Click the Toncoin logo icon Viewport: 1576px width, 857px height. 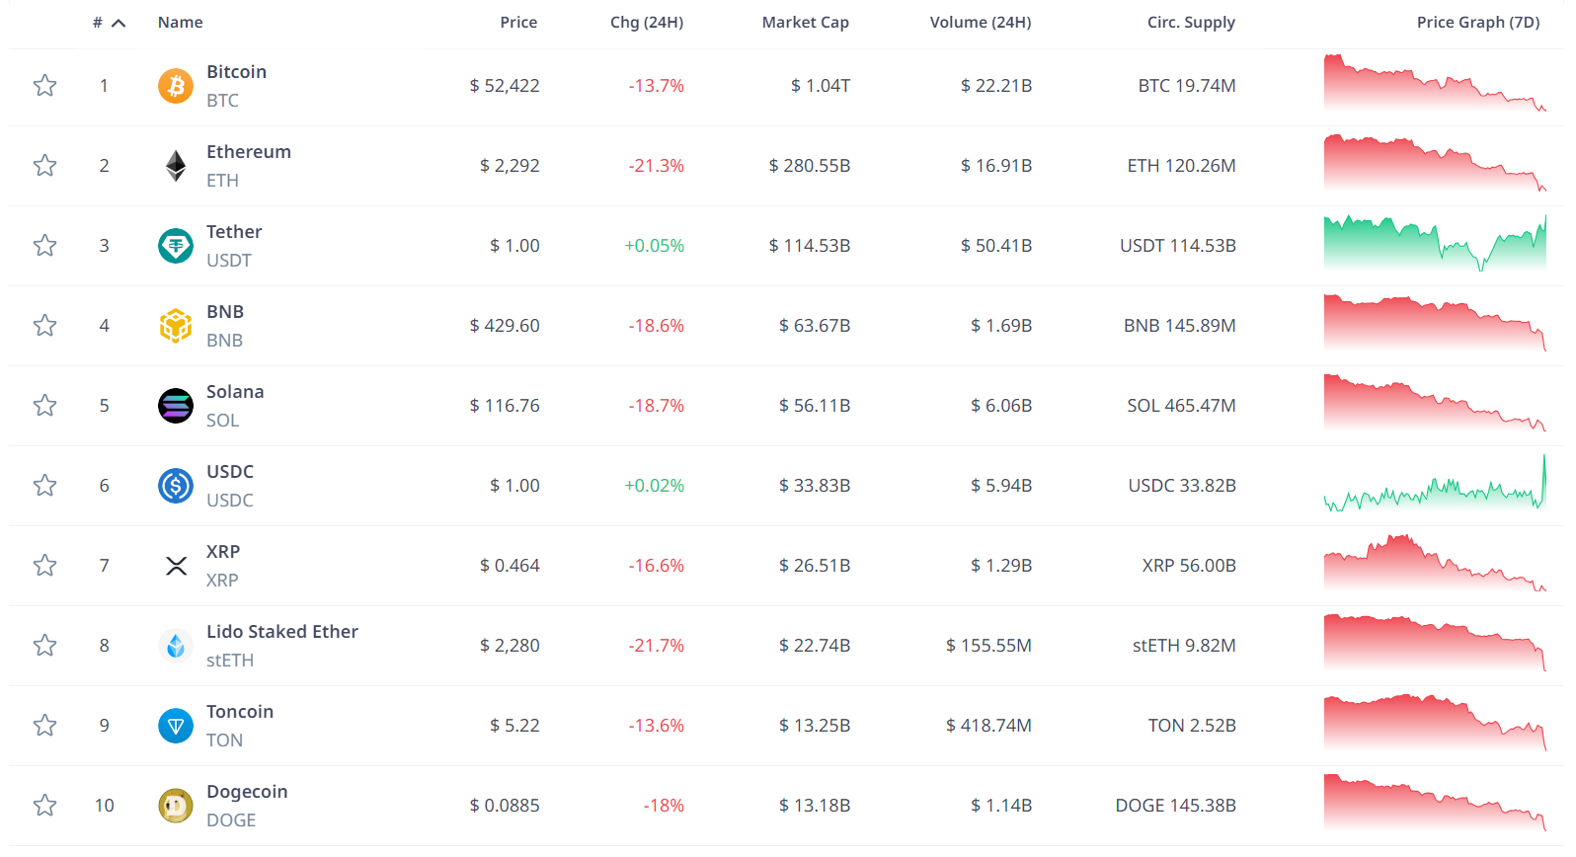[x=175, y=725]
